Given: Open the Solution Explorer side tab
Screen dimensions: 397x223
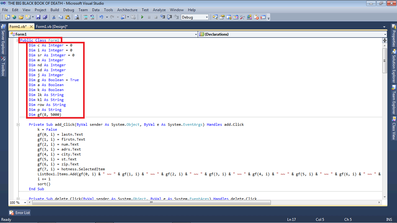Looking at the screenshot, I should pos(394,66).
